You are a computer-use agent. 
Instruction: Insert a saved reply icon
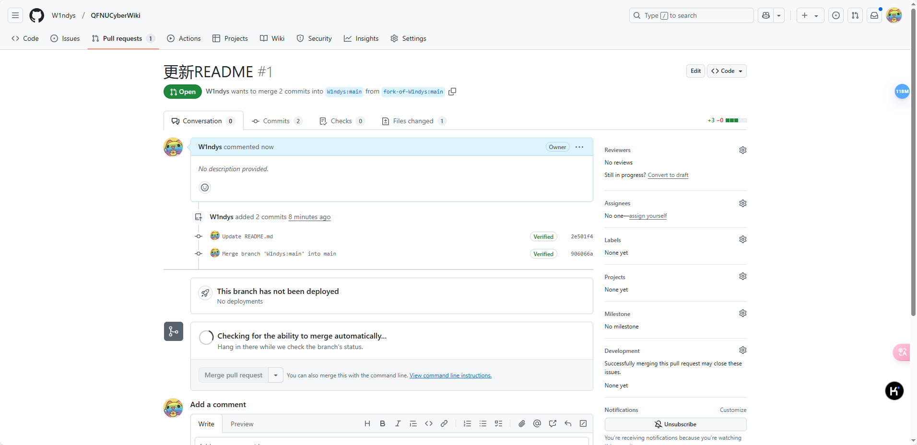pos(568,423)
